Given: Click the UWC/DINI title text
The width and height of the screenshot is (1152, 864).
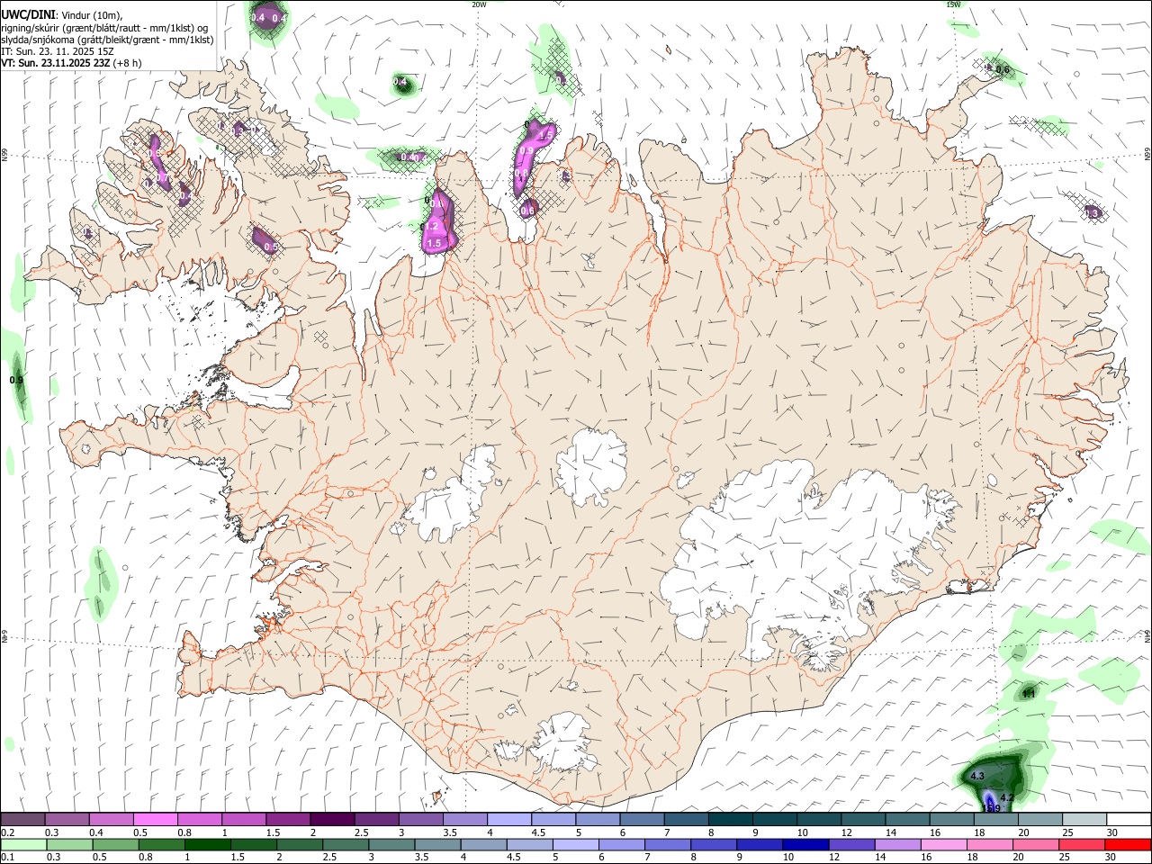Looking at the screenshot, I should (28, 15).
